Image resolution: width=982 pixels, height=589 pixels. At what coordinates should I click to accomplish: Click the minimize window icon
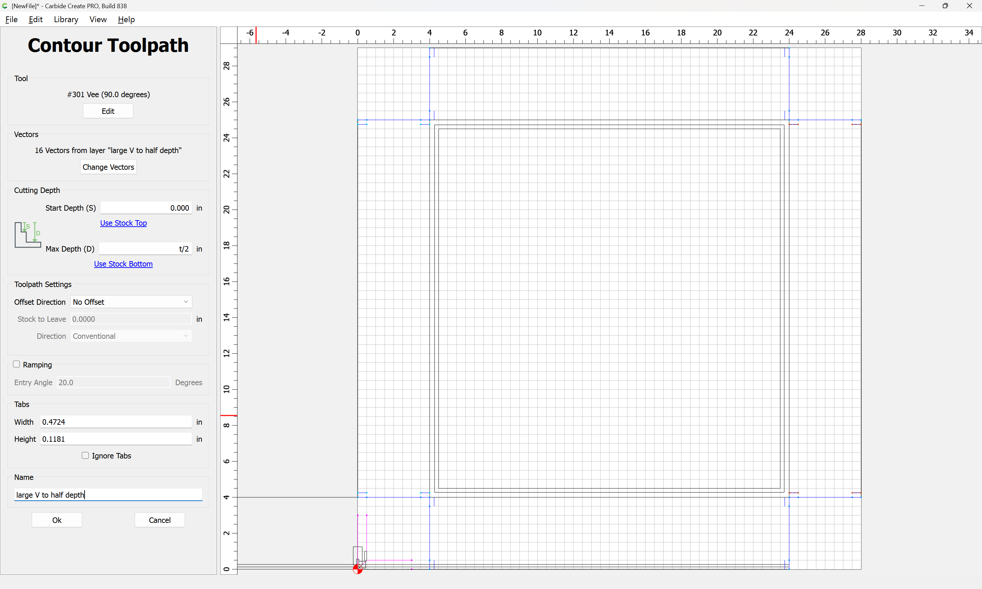(x=922, y=6)
